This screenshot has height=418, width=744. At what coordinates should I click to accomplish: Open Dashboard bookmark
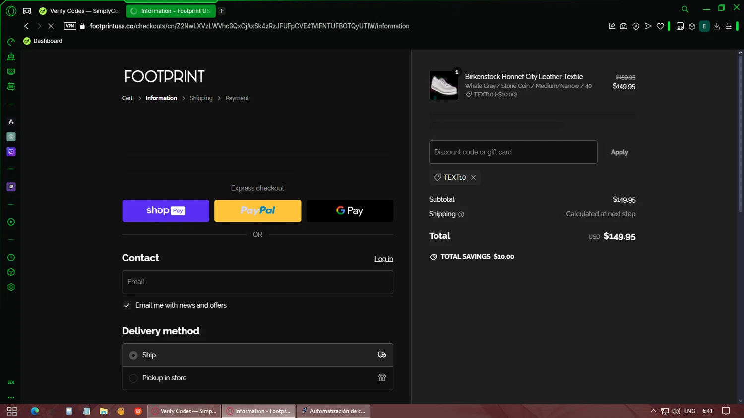coord(43,41)
